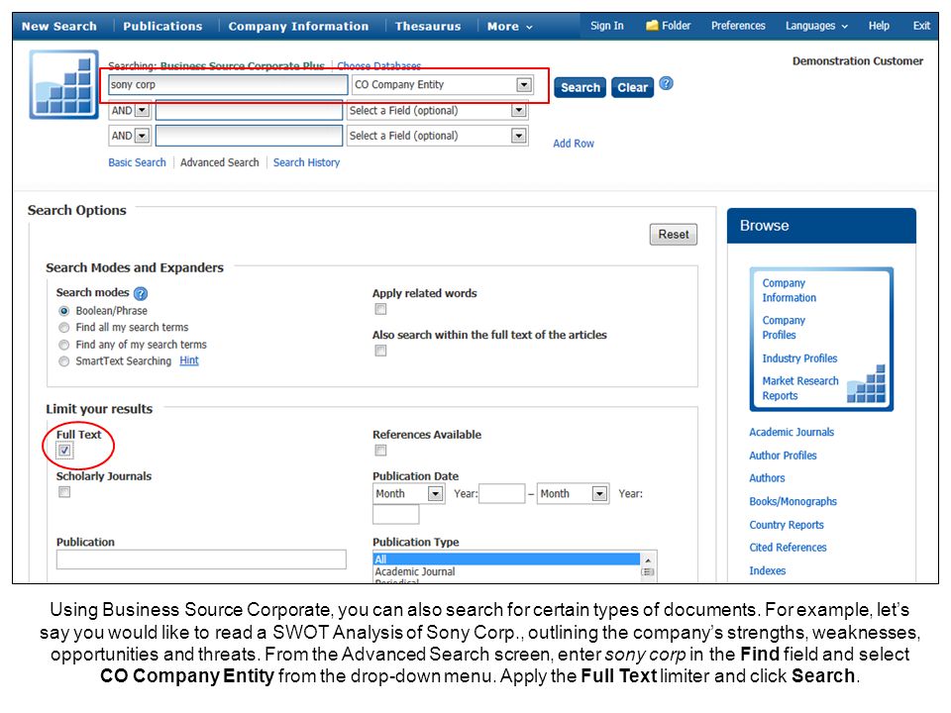Screen dimensions: 951x713
Task: Open the Folder icon in the top bar
Action: pos(652,26)
